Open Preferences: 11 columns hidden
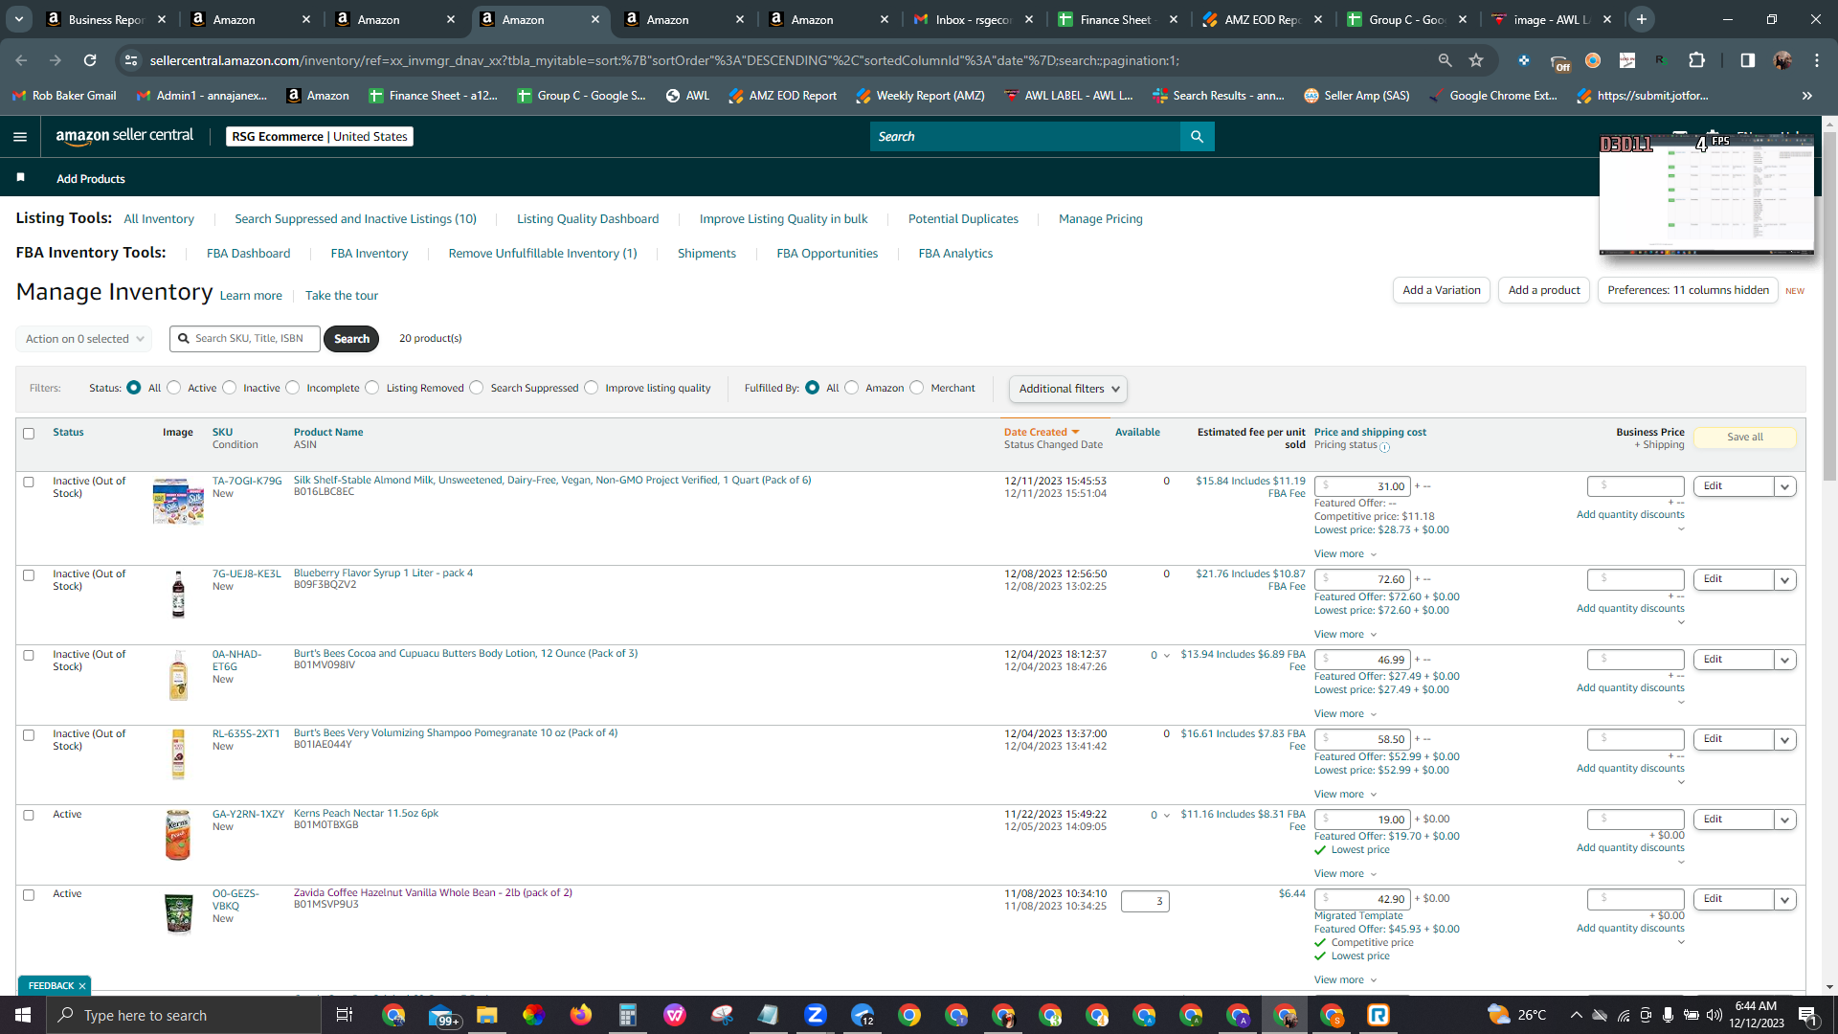1838x1034 pixels. 1688,290
